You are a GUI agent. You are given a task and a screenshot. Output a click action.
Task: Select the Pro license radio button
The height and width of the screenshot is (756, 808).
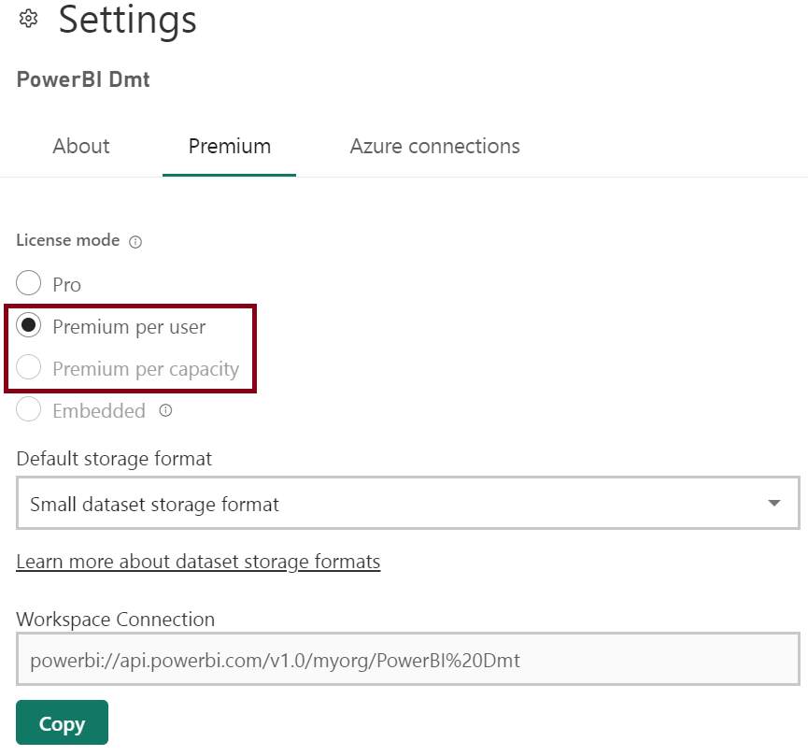tap(28, 283)
